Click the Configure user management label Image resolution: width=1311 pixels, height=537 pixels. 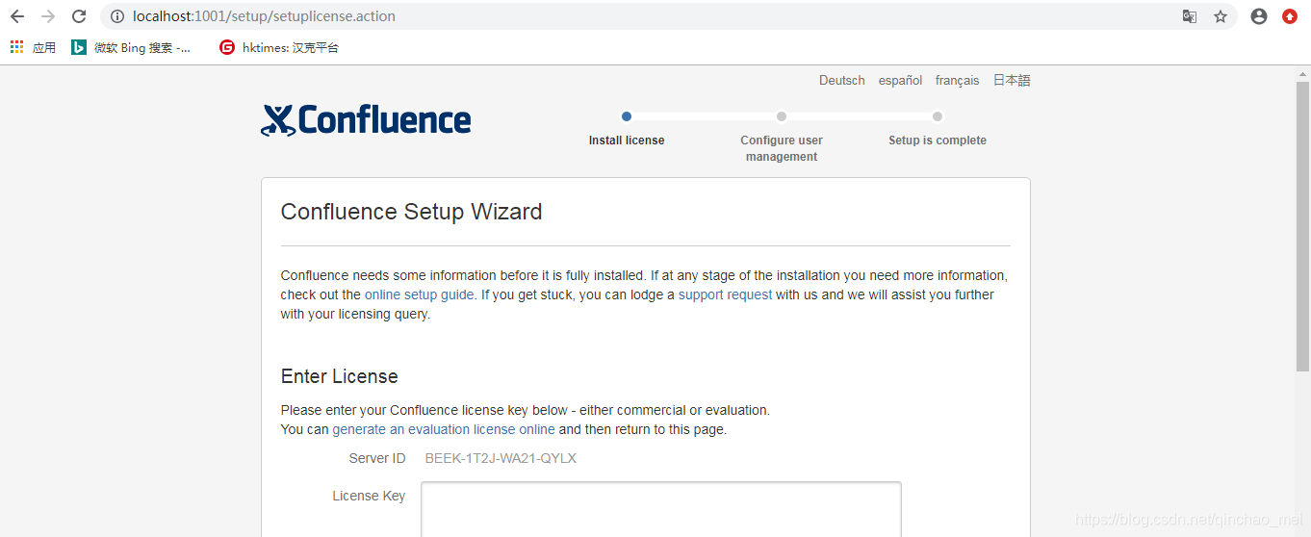point(782,148)
